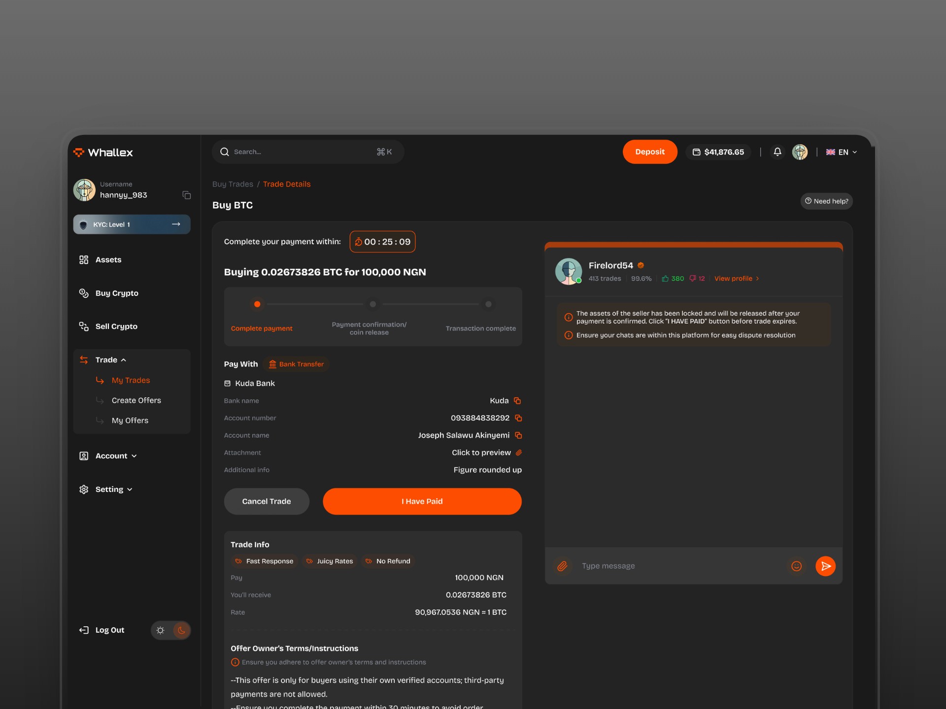This screenshot has height=709, width=946.
Task: Click the notification bell icon
Action: (x=777, y=152)
